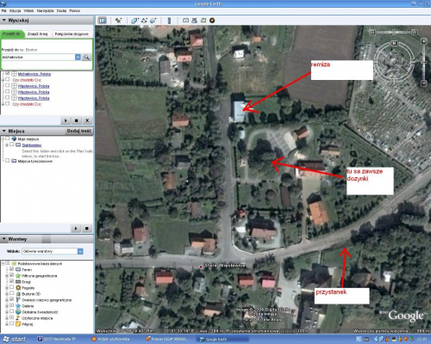431x344 pixels.
Task: Click the Add Polygon toolbar icon
Action: 134,21
